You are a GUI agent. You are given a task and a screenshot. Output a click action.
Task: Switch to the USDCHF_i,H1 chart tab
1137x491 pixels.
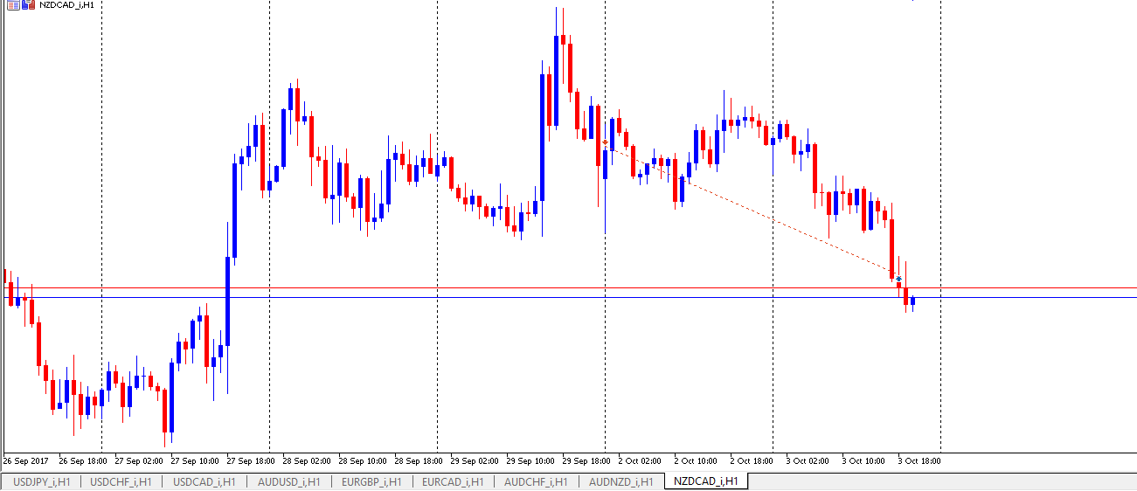[121, 481]
